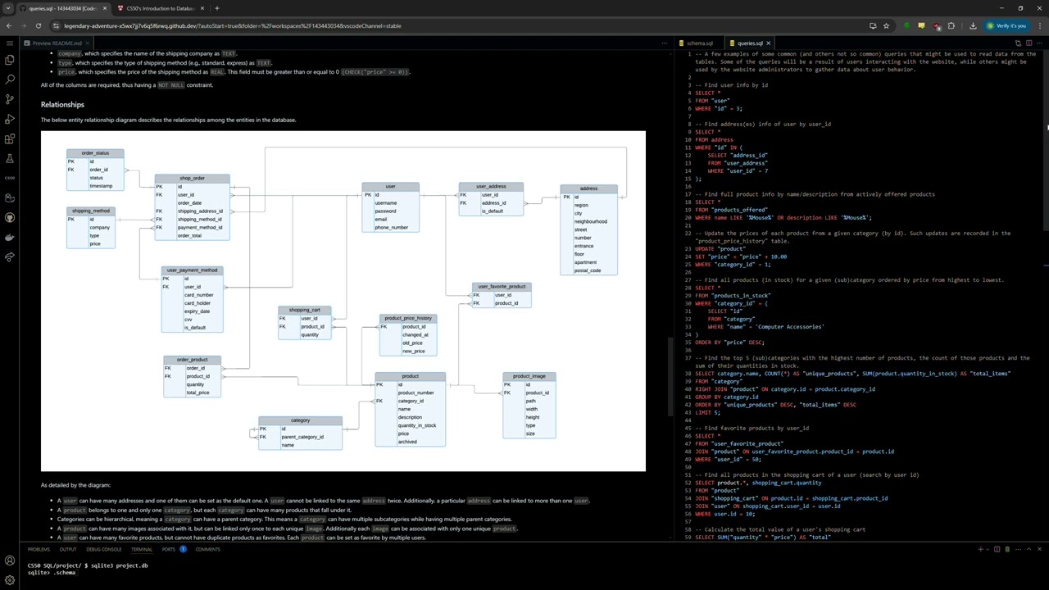Open the Ports panel tab
The height and width of the screenshot is (590, 1049).
tap(168, 549)
